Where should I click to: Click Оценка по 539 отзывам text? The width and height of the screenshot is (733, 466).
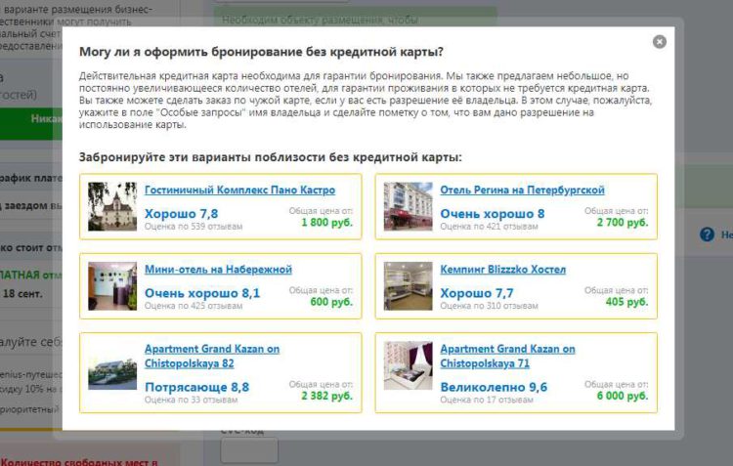point(194,227)
